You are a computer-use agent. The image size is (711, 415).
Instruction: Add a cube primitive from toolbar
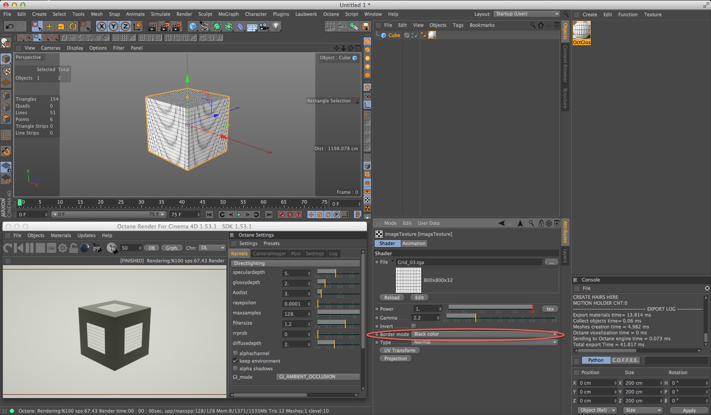(193, 27)
